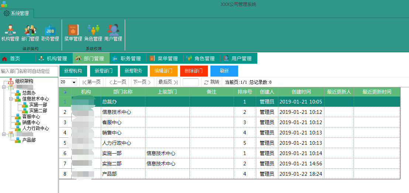Collapse the second organization node above 产品部
Image resolution: width=409 pixels, height=193 pixels.
4,134
